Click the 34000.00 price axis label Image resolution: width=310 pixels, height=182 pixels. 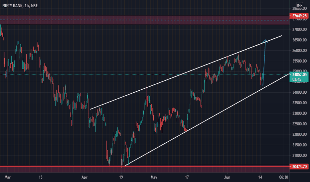pyautogui.click(x=299, y=92)
